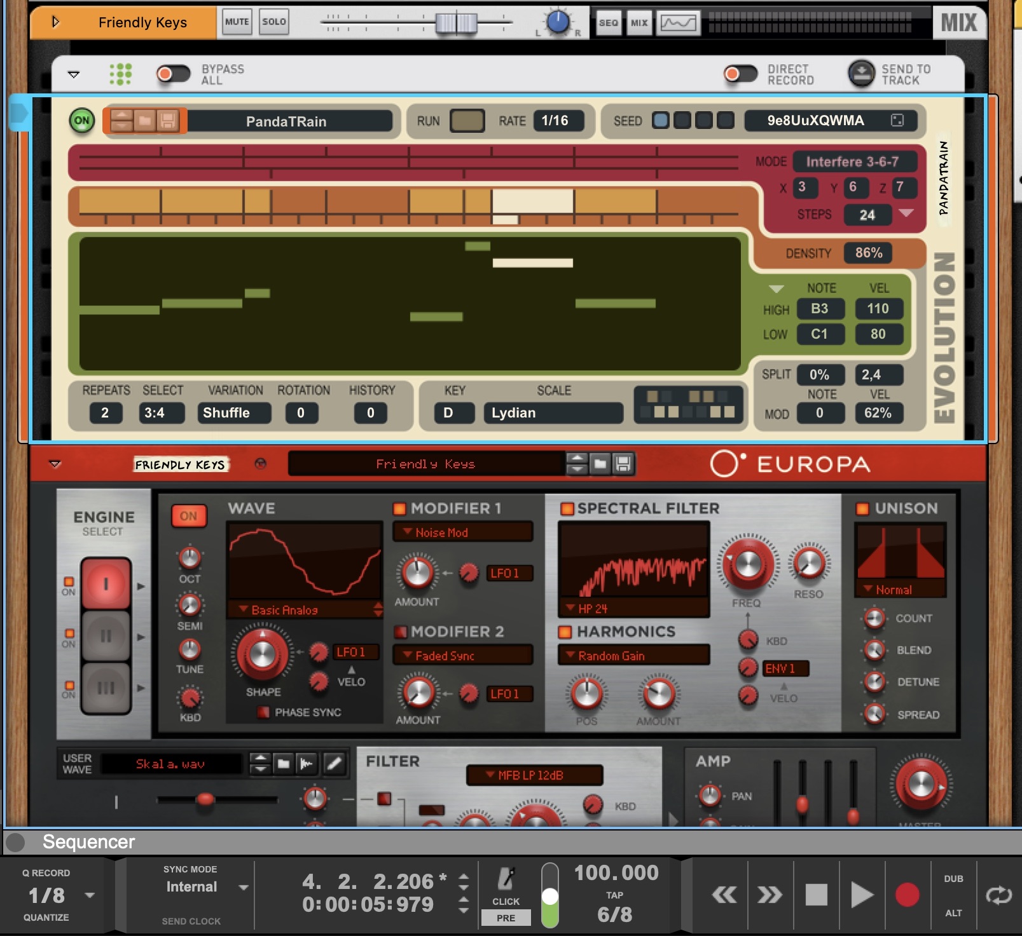The width and height of the screenshot is (1022, 936).
Task: Solo the Friendly Keys track
Action: pyautogui.click(x=274, y=22)
